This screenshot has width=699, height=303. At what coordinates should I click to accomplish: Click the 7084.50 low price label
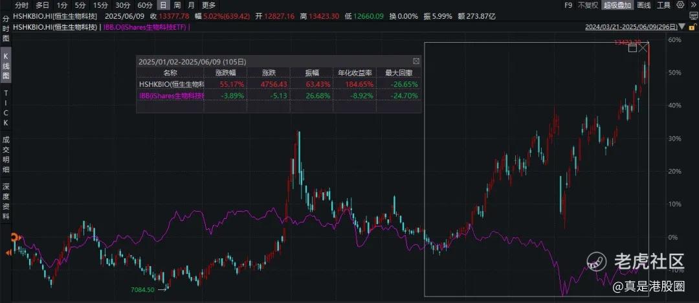click(142, 289)
